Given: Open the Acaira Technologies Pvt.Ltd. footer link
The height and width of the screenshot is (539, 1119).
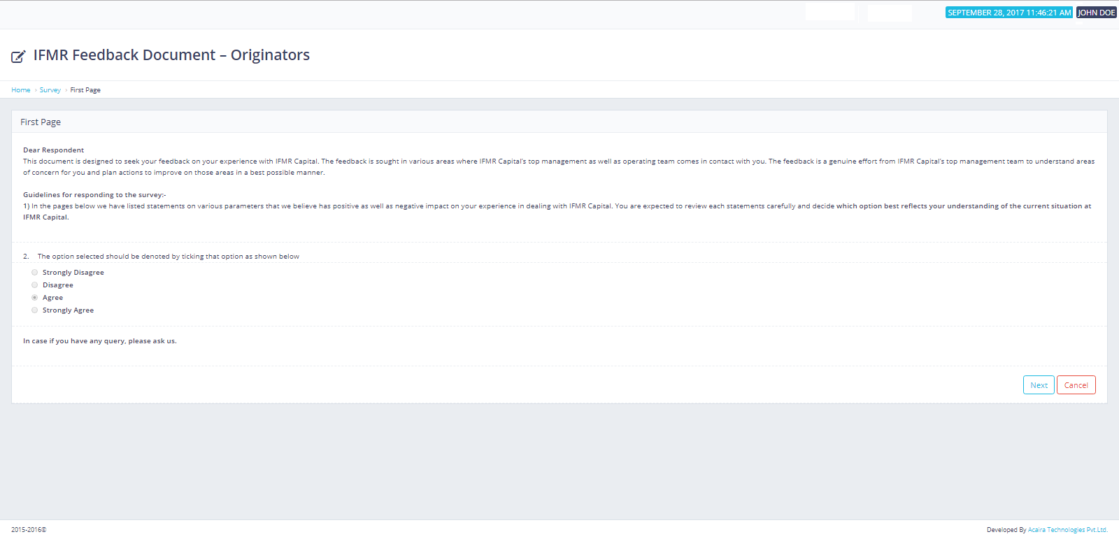Looking at the screenshot, I should [1067, 530].
